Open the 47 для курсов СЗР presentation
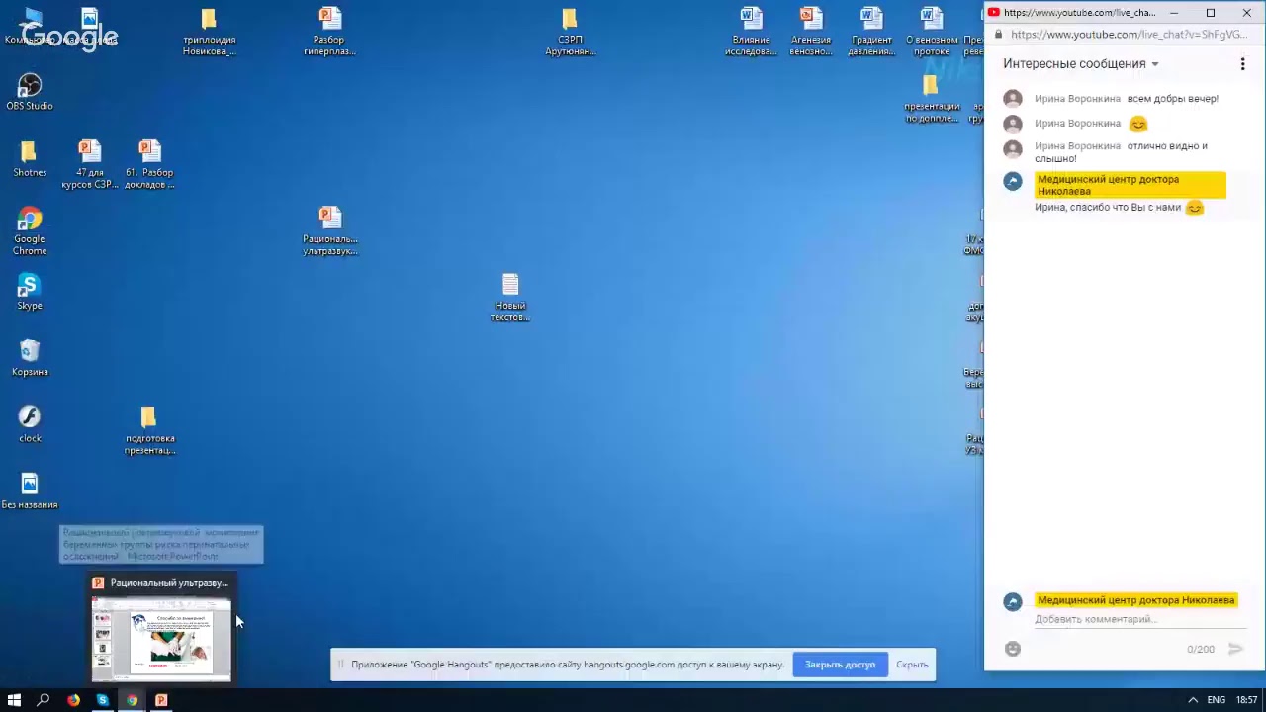Screen dimensions: 1266x712 (90, 163)
